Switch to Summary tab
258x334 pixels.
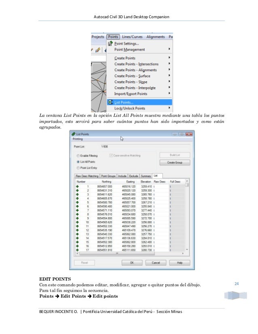146,176
